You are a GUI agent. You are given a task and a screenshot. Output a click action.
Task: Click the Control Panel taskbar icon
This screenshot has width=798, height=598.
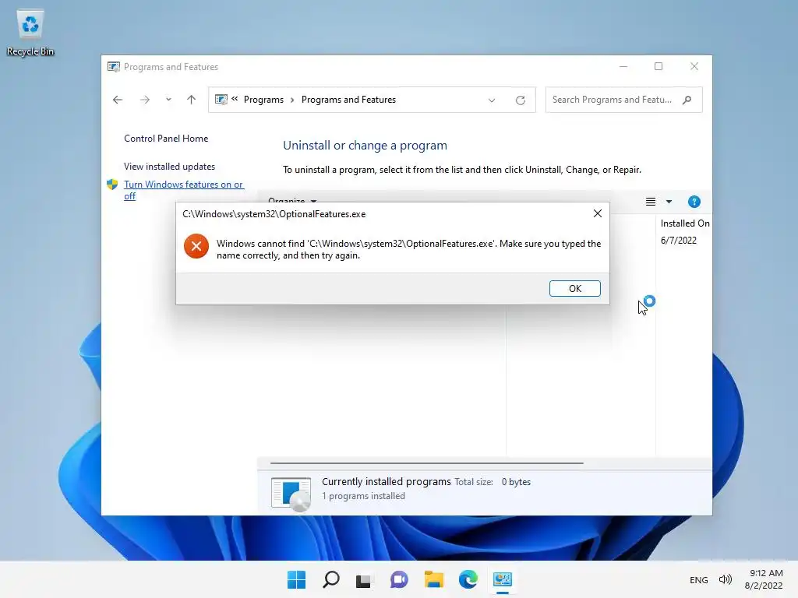[x=503, y=579]
